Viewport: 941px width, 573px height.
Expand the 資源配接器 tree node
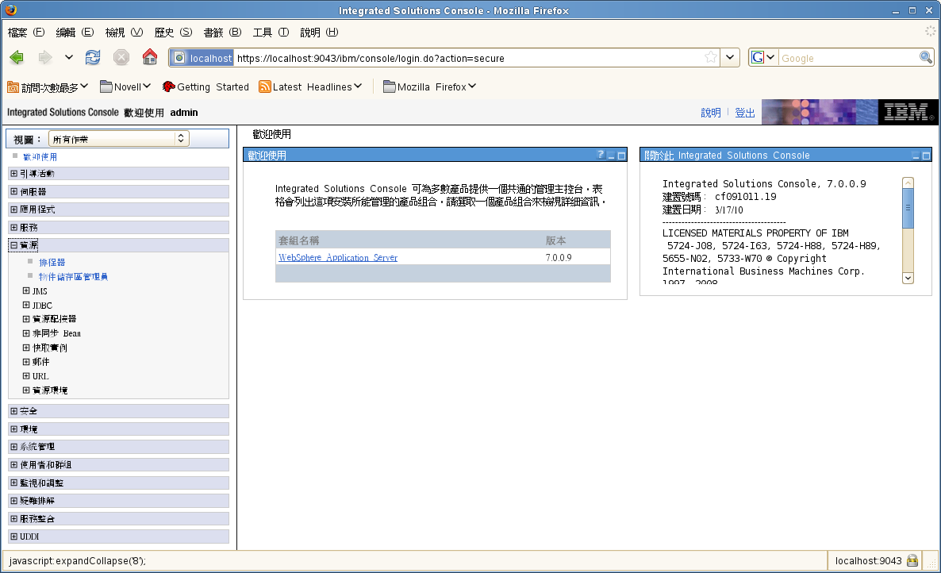point(26,318)
